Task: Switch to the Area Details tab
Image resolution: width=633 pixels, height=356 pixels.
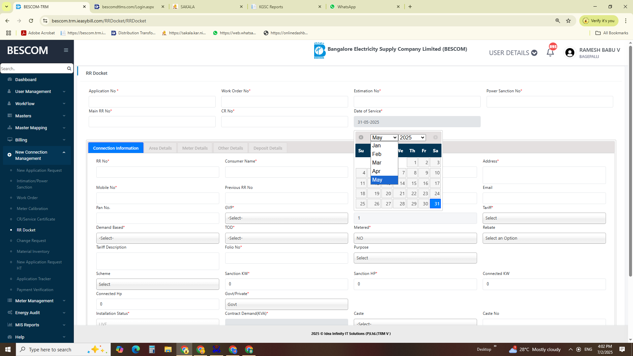Action: (160, 148)
